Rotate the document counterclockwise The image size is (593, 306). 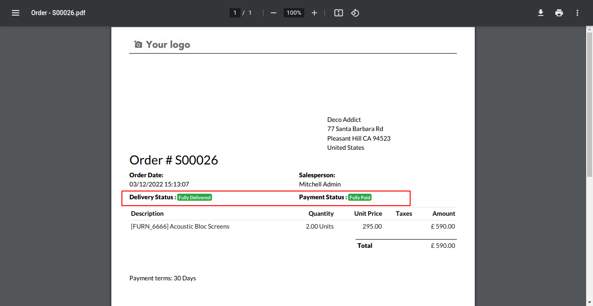point(355,13)
